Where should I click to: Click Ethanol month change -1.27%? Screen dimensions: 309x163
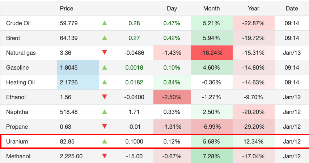(211, 97)
